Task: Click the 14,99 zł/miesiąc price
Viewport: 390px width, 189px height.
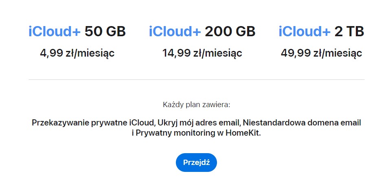Action: 202,53
